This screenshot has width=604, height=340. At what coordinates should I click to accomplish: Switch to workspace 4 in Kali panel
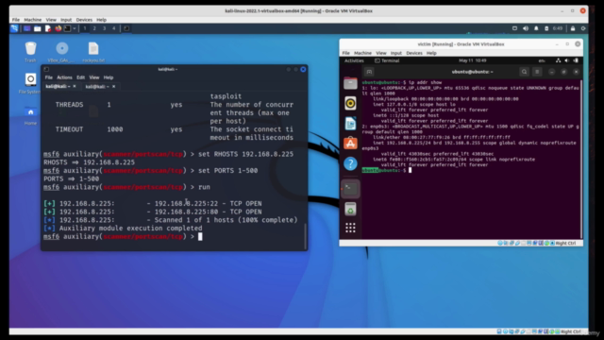113,28
